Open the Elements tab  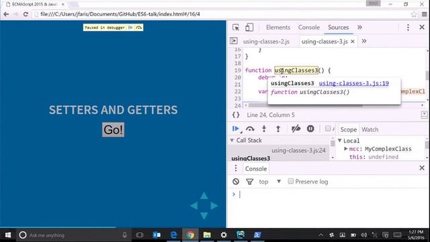(x=277, y=28)
